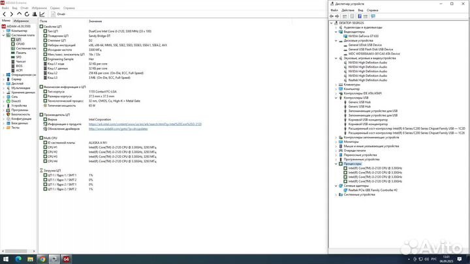Open the Справка menu in AIDA64
Viewport: 470px width, 264px height.
pos(69,8)
